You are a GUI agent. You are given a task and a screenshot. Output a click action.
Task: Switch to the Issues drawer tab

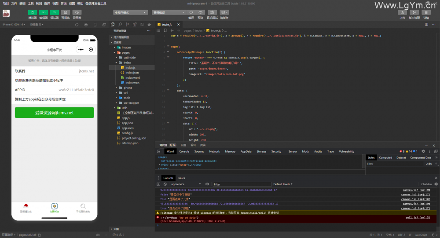pos(181,178)
